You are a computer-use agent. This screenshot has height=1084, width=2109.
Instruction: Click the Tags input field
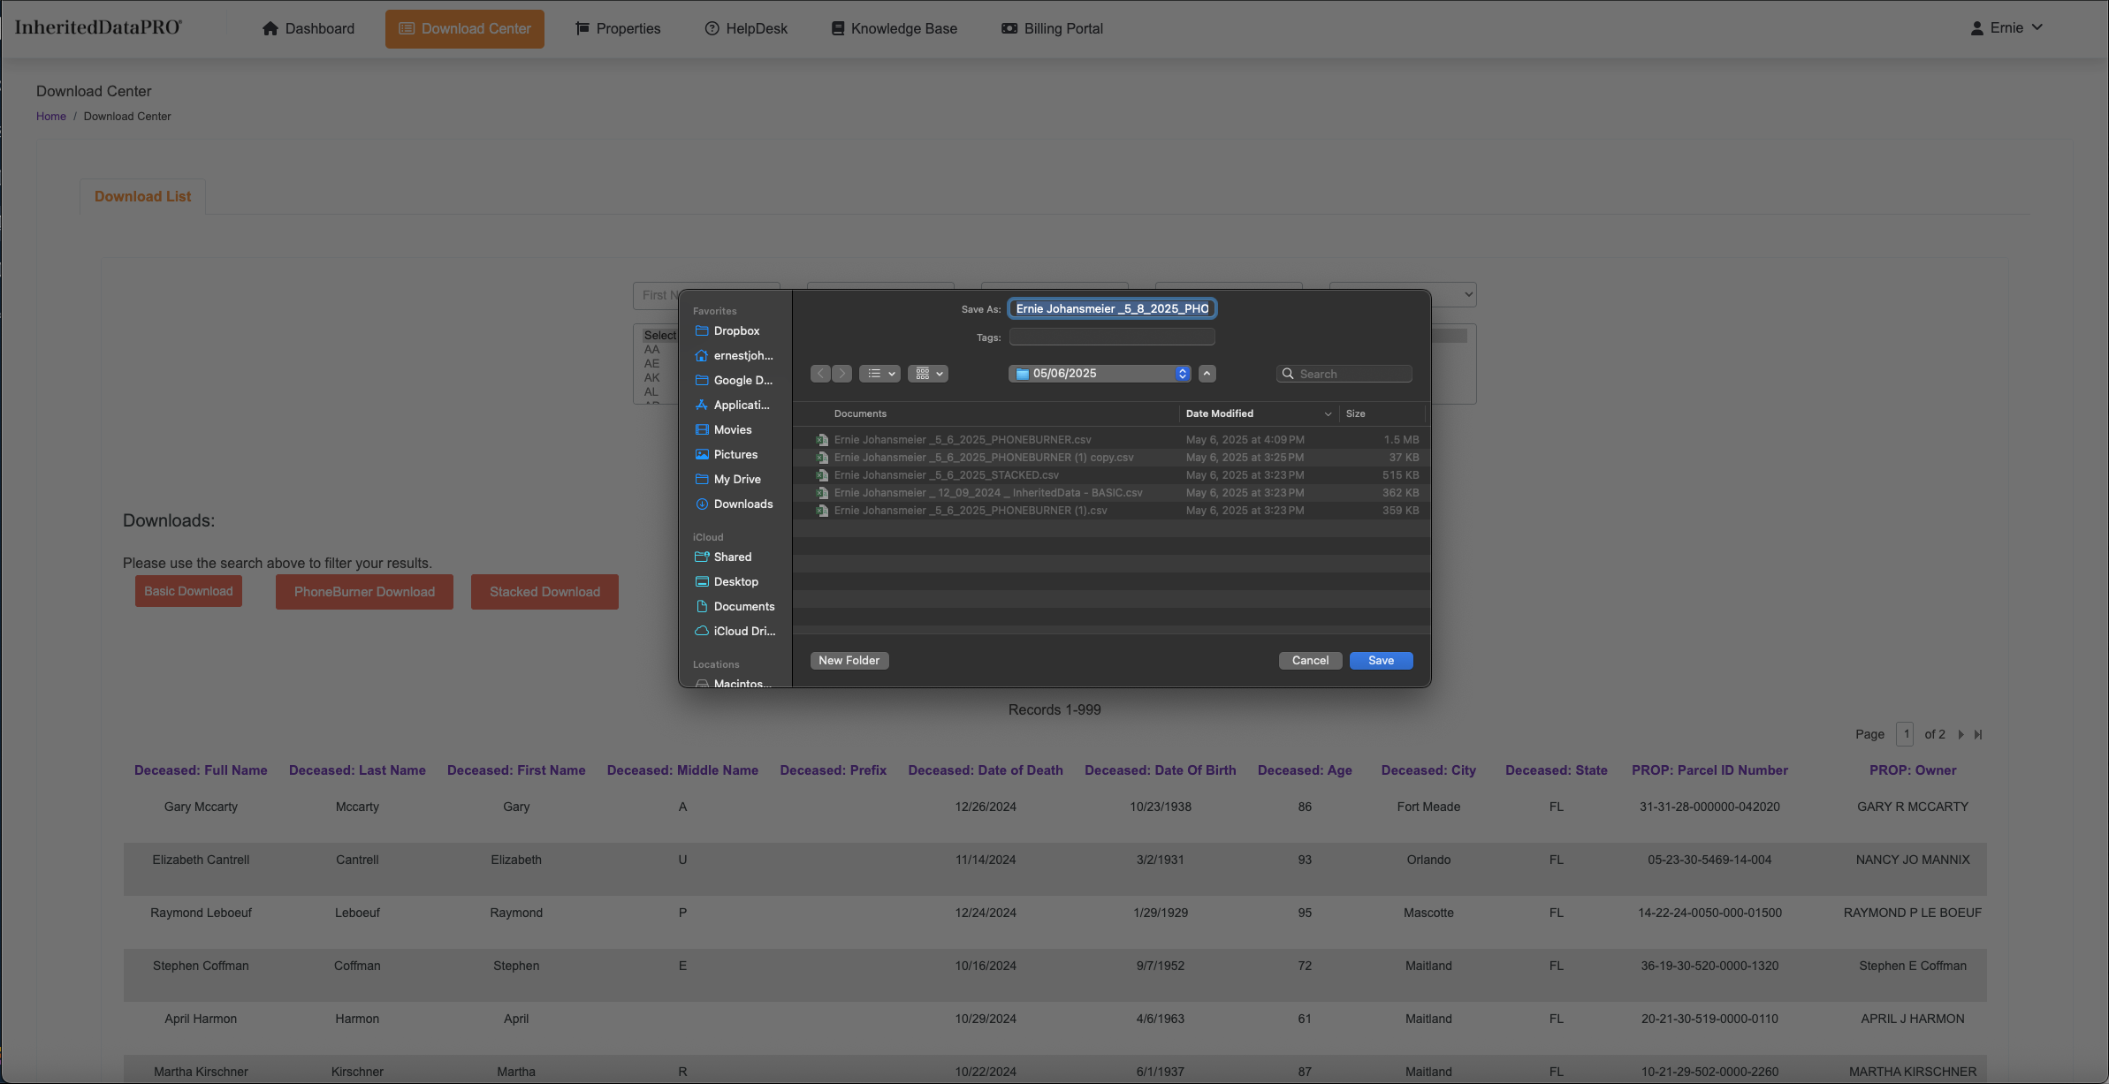point(1112,337)
